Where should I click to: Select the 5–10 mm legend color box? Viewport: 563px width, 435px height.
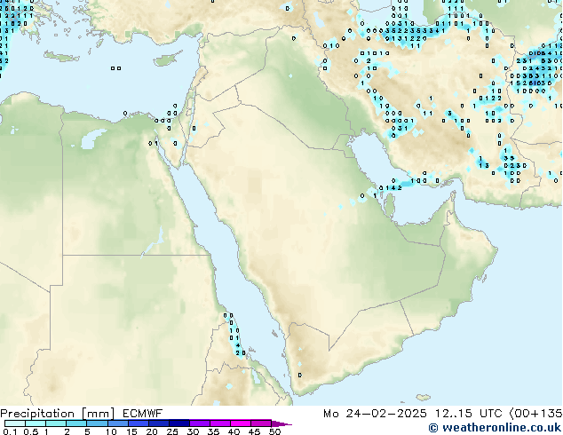98,423
